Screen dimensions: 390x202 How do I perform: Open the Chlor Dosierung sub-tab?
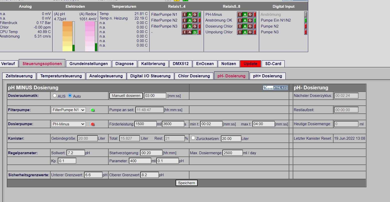pos(194,76)
